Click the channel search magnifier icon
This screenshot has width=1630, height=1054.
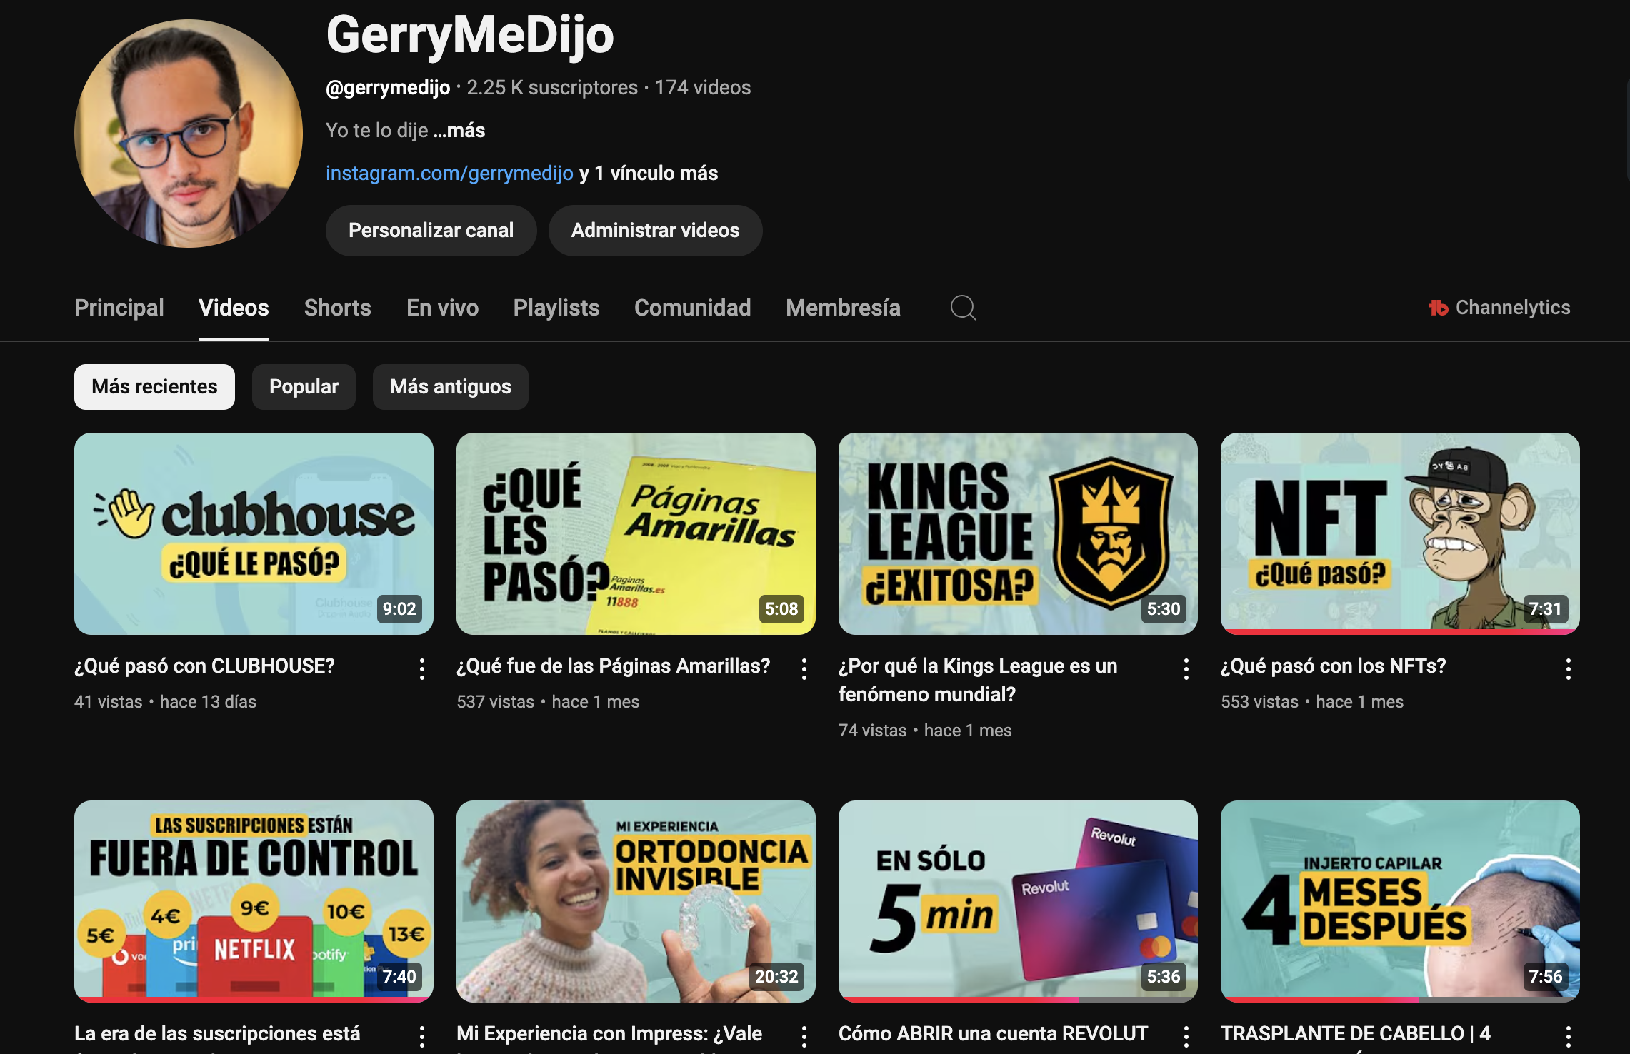tap(963, 308)
